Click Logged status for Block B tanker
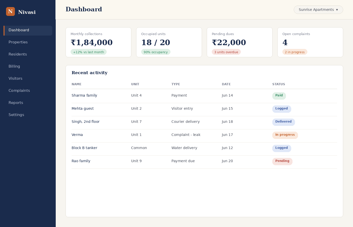 [282, 148]
